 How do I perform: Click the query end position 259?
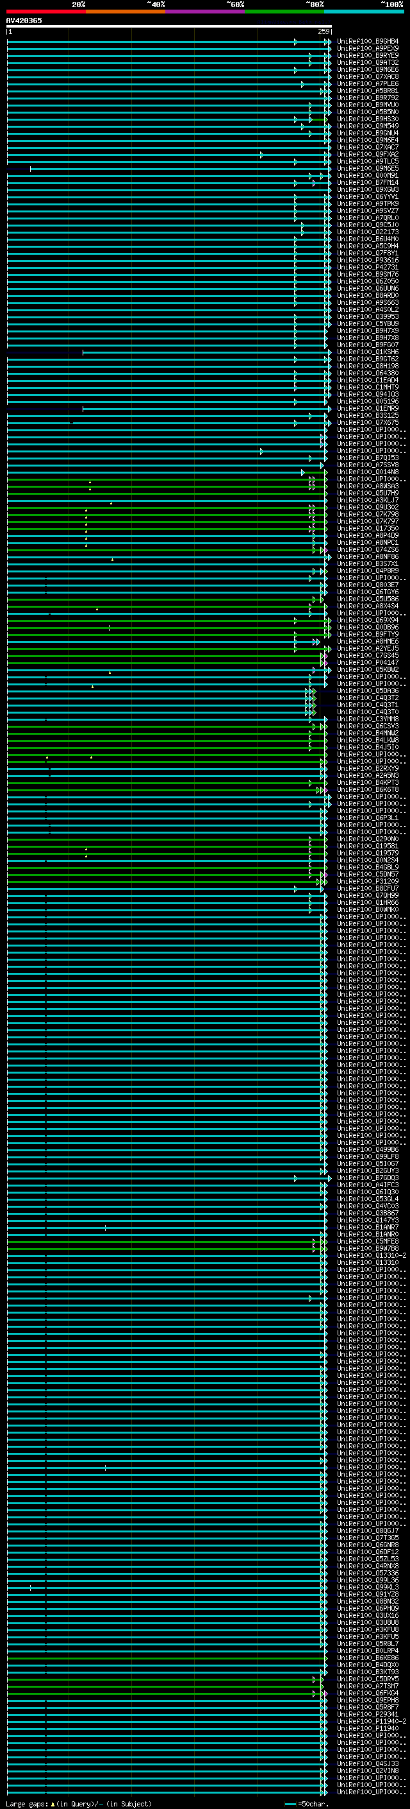tap(323, 31)
